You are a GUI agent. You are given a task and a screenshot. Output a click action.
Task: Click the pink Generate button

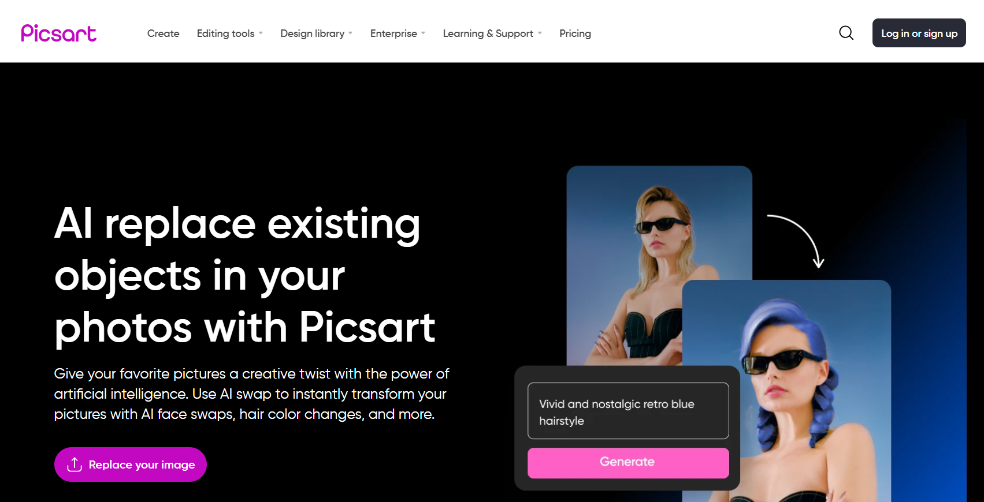click(628, 463)
